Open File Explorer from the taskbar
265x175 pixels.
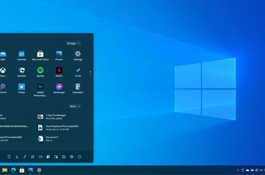[5, 170]
